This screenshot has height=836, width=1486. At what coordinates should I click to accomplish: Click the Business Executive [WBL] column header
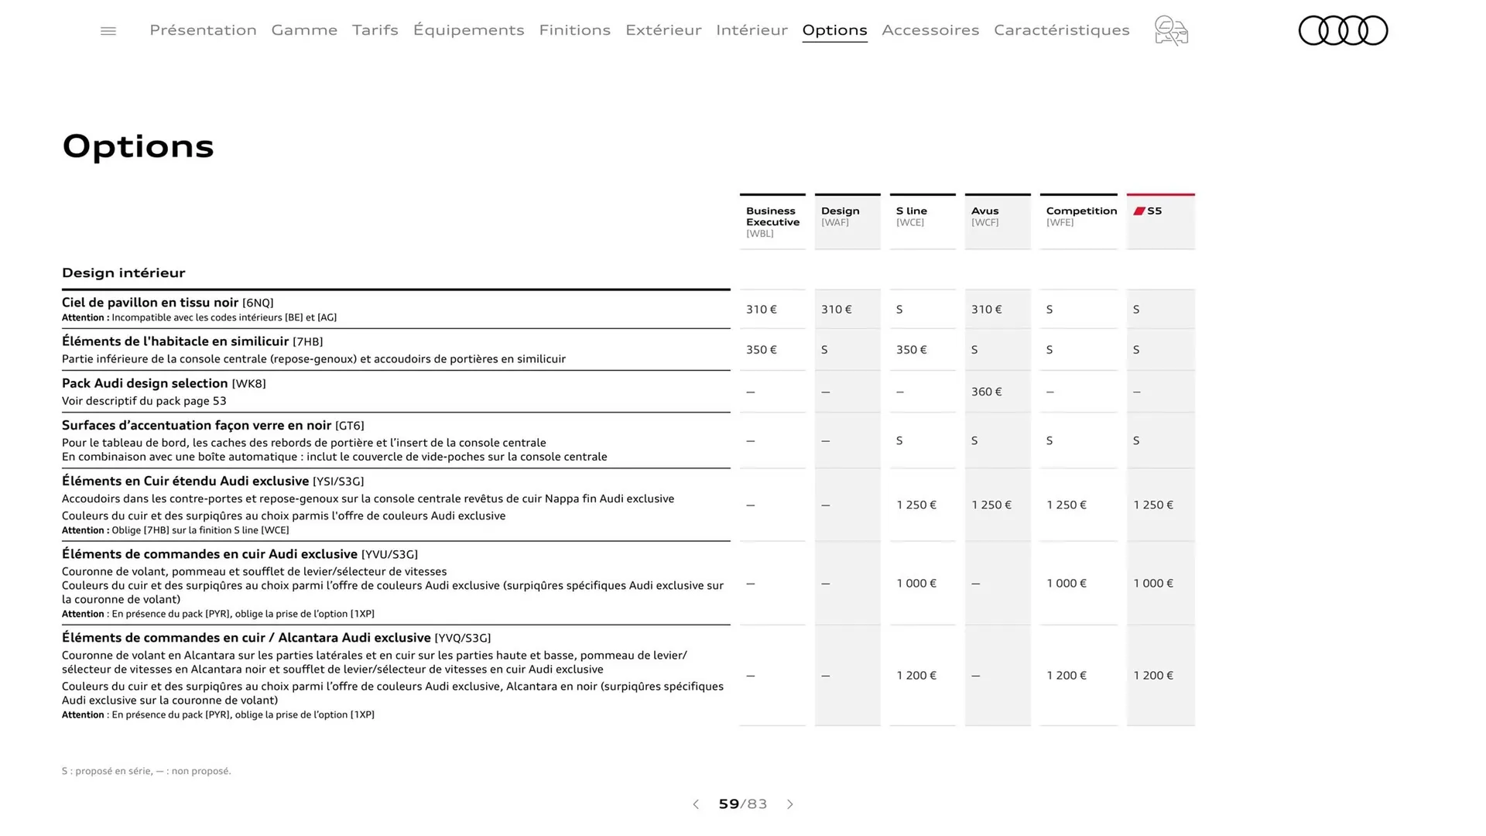point(772,221)
